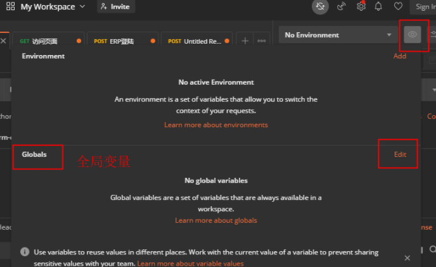Open Learn more about variable values link
Image resolution: width=436 pixels, height=267 pixels.
(190, 263)
